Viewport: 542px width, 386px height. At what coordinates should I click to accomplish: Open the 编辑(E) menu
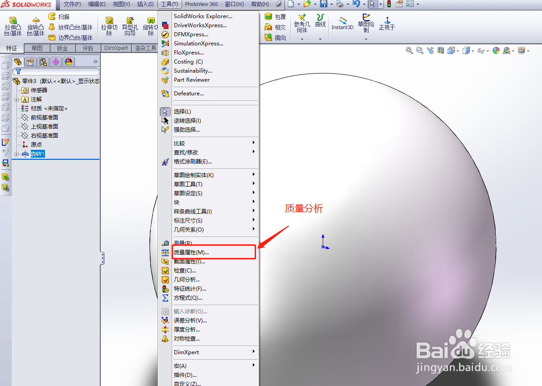click(97, 4)
